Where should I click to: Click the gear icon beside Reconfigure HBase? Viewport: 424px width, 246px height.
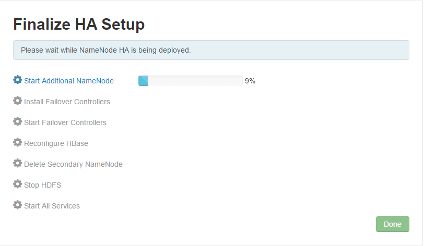[18, 143]
